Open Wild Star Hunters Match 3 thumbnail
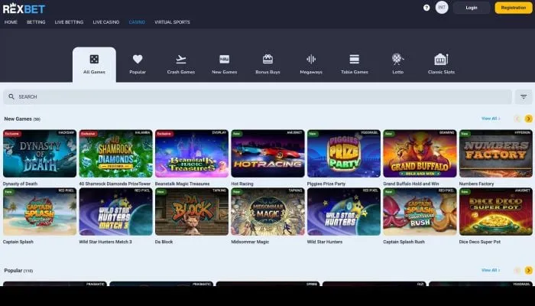This screenshot has width=535, height=306. tap(115, 211)
